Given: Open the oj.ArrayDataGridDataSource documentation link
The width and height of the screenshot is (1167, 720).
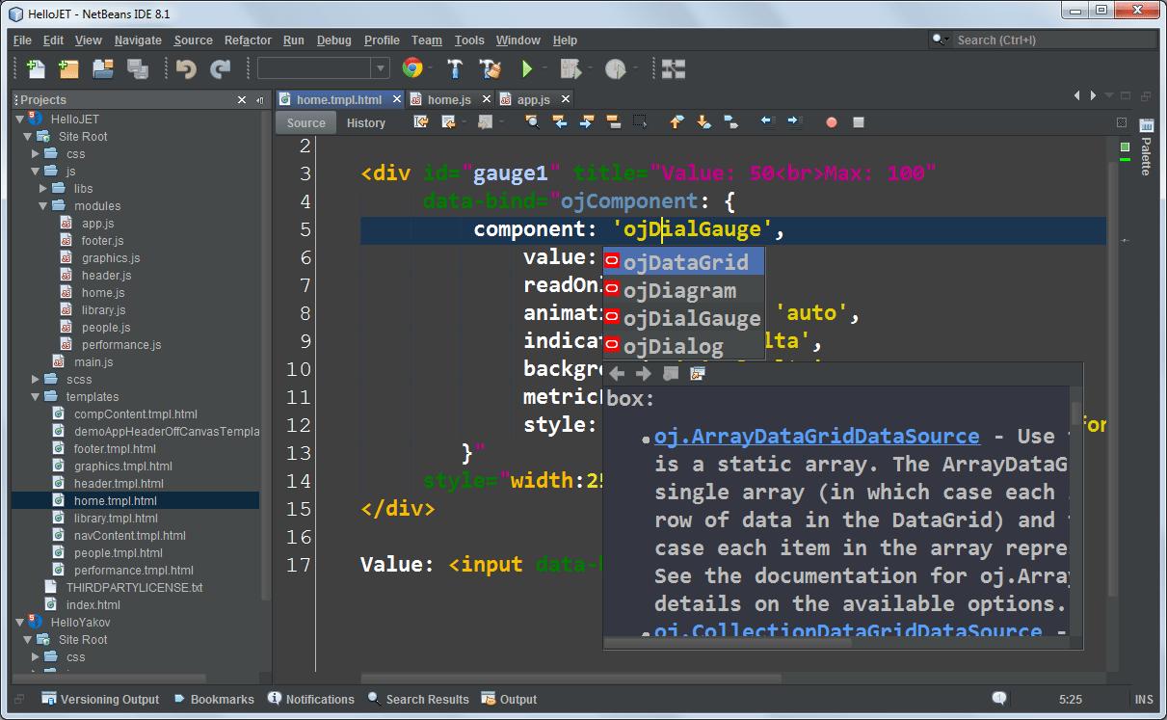Looking at the screenshot, I should point(816,437).
